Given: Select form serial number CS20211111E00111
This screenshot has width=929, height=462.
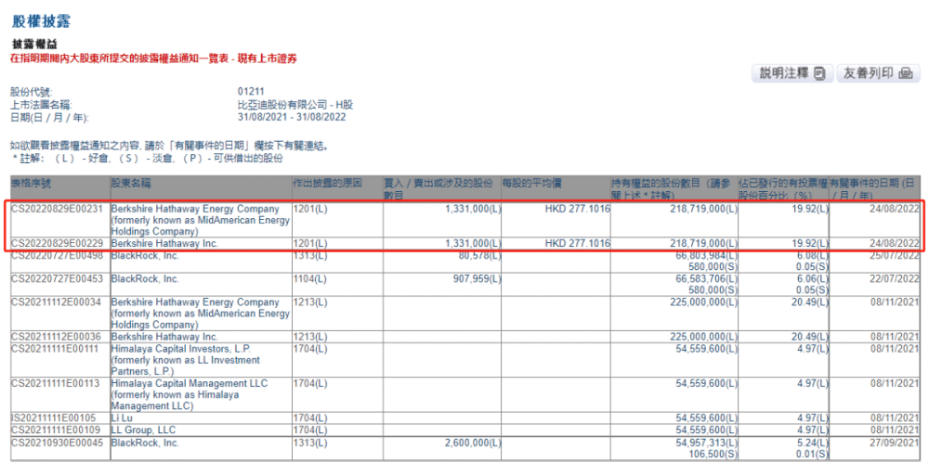Looking at the screenshot, I should pos(56,349).
